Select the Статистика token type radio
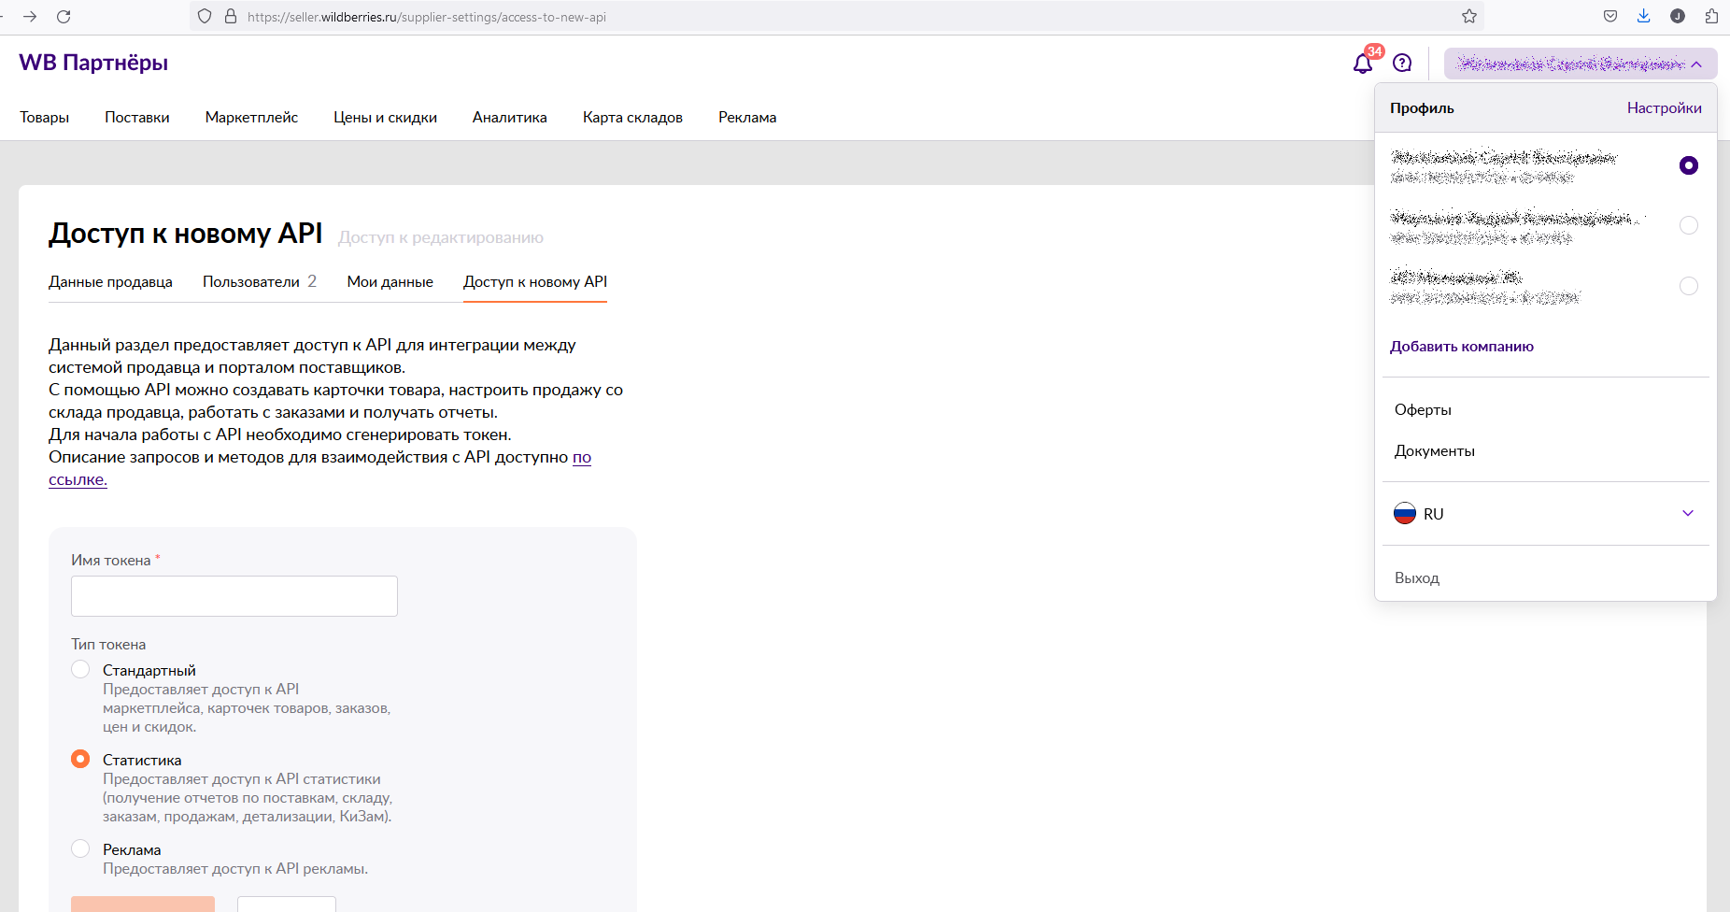The width and height of the screenshot is (1730, 912). point(81,760)
